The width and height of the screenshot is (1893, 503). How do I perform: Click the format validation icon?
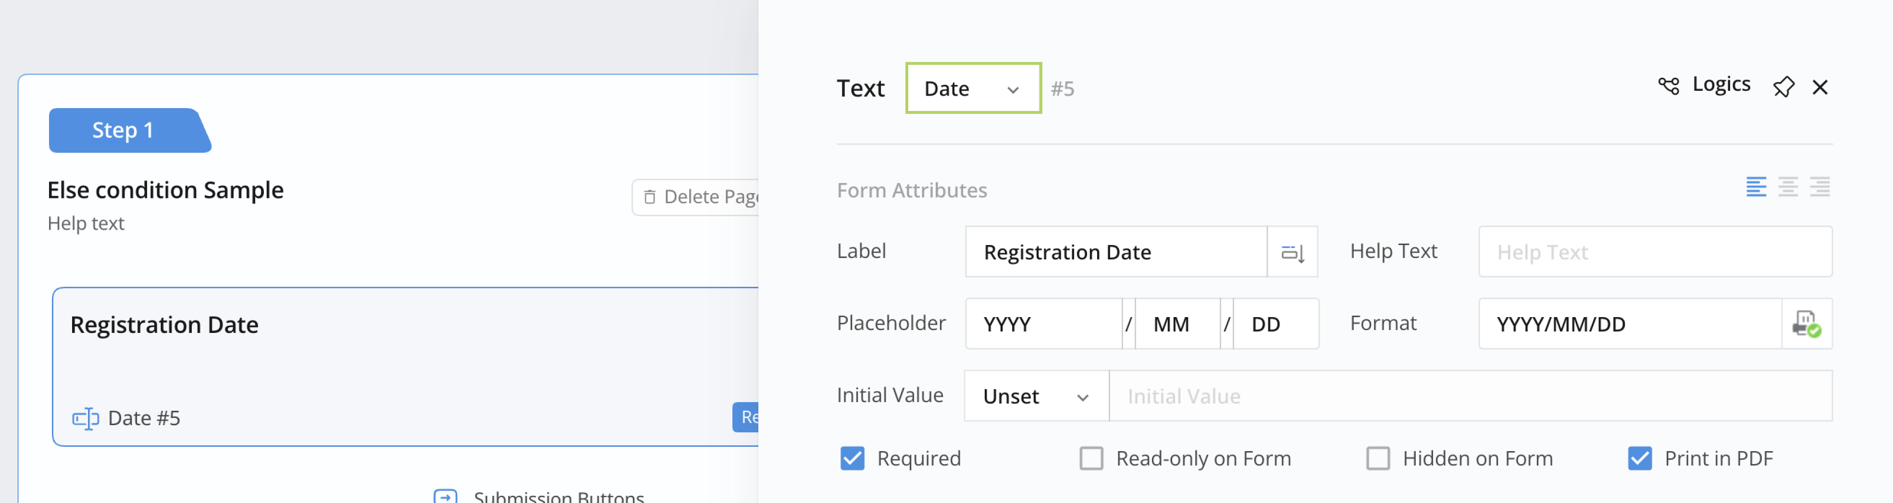point(1806,324)
